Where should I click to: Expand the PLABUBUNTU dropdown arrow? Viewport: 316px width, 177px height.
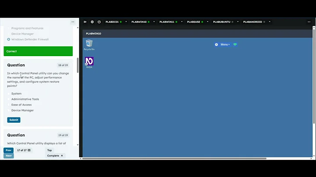(x=237, y=22)
